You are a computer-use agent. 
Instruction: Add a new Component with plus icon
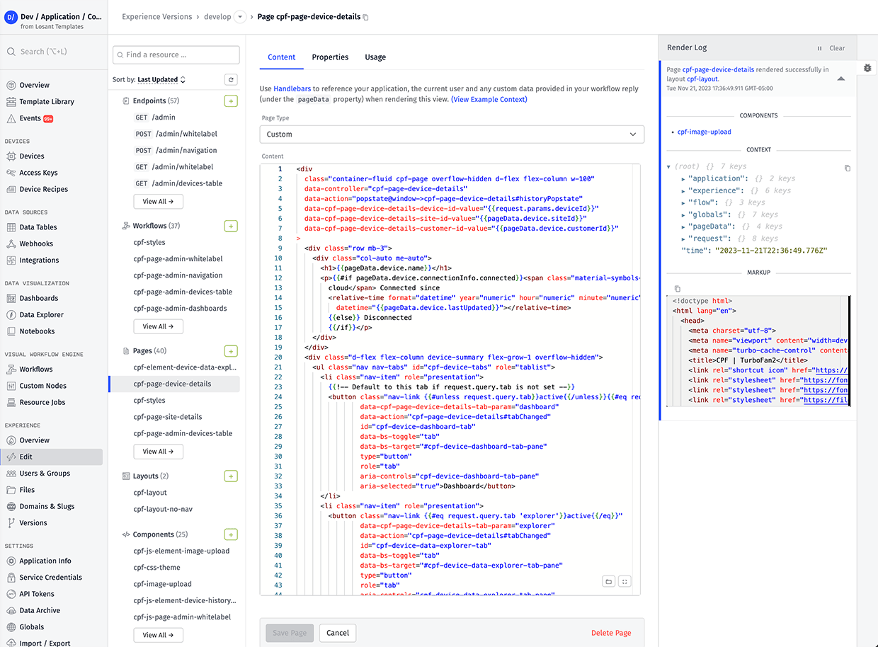click(231, 534)
